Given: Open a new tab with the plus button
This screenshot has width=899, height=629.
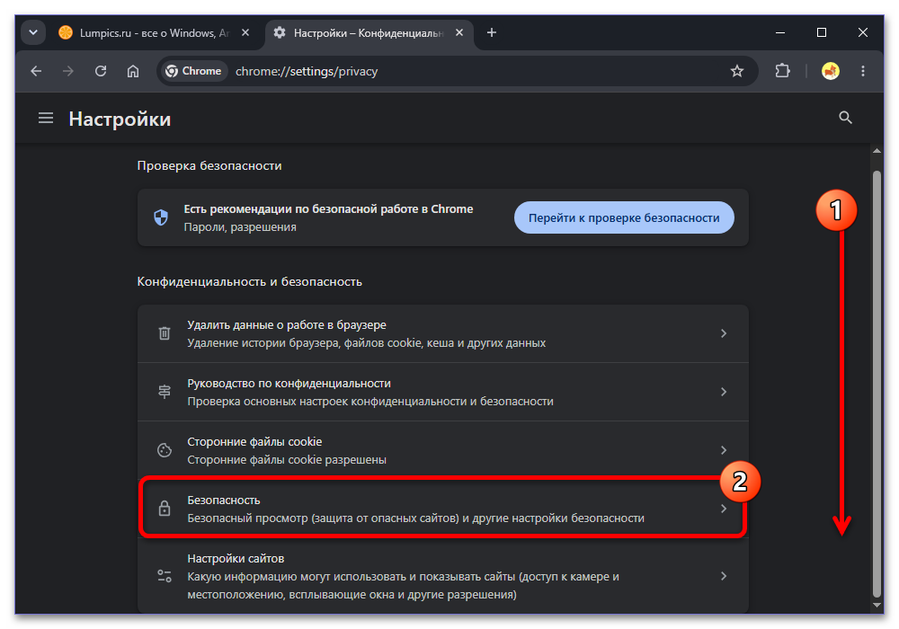Looking at the screenshot, I should click(492, 32).
